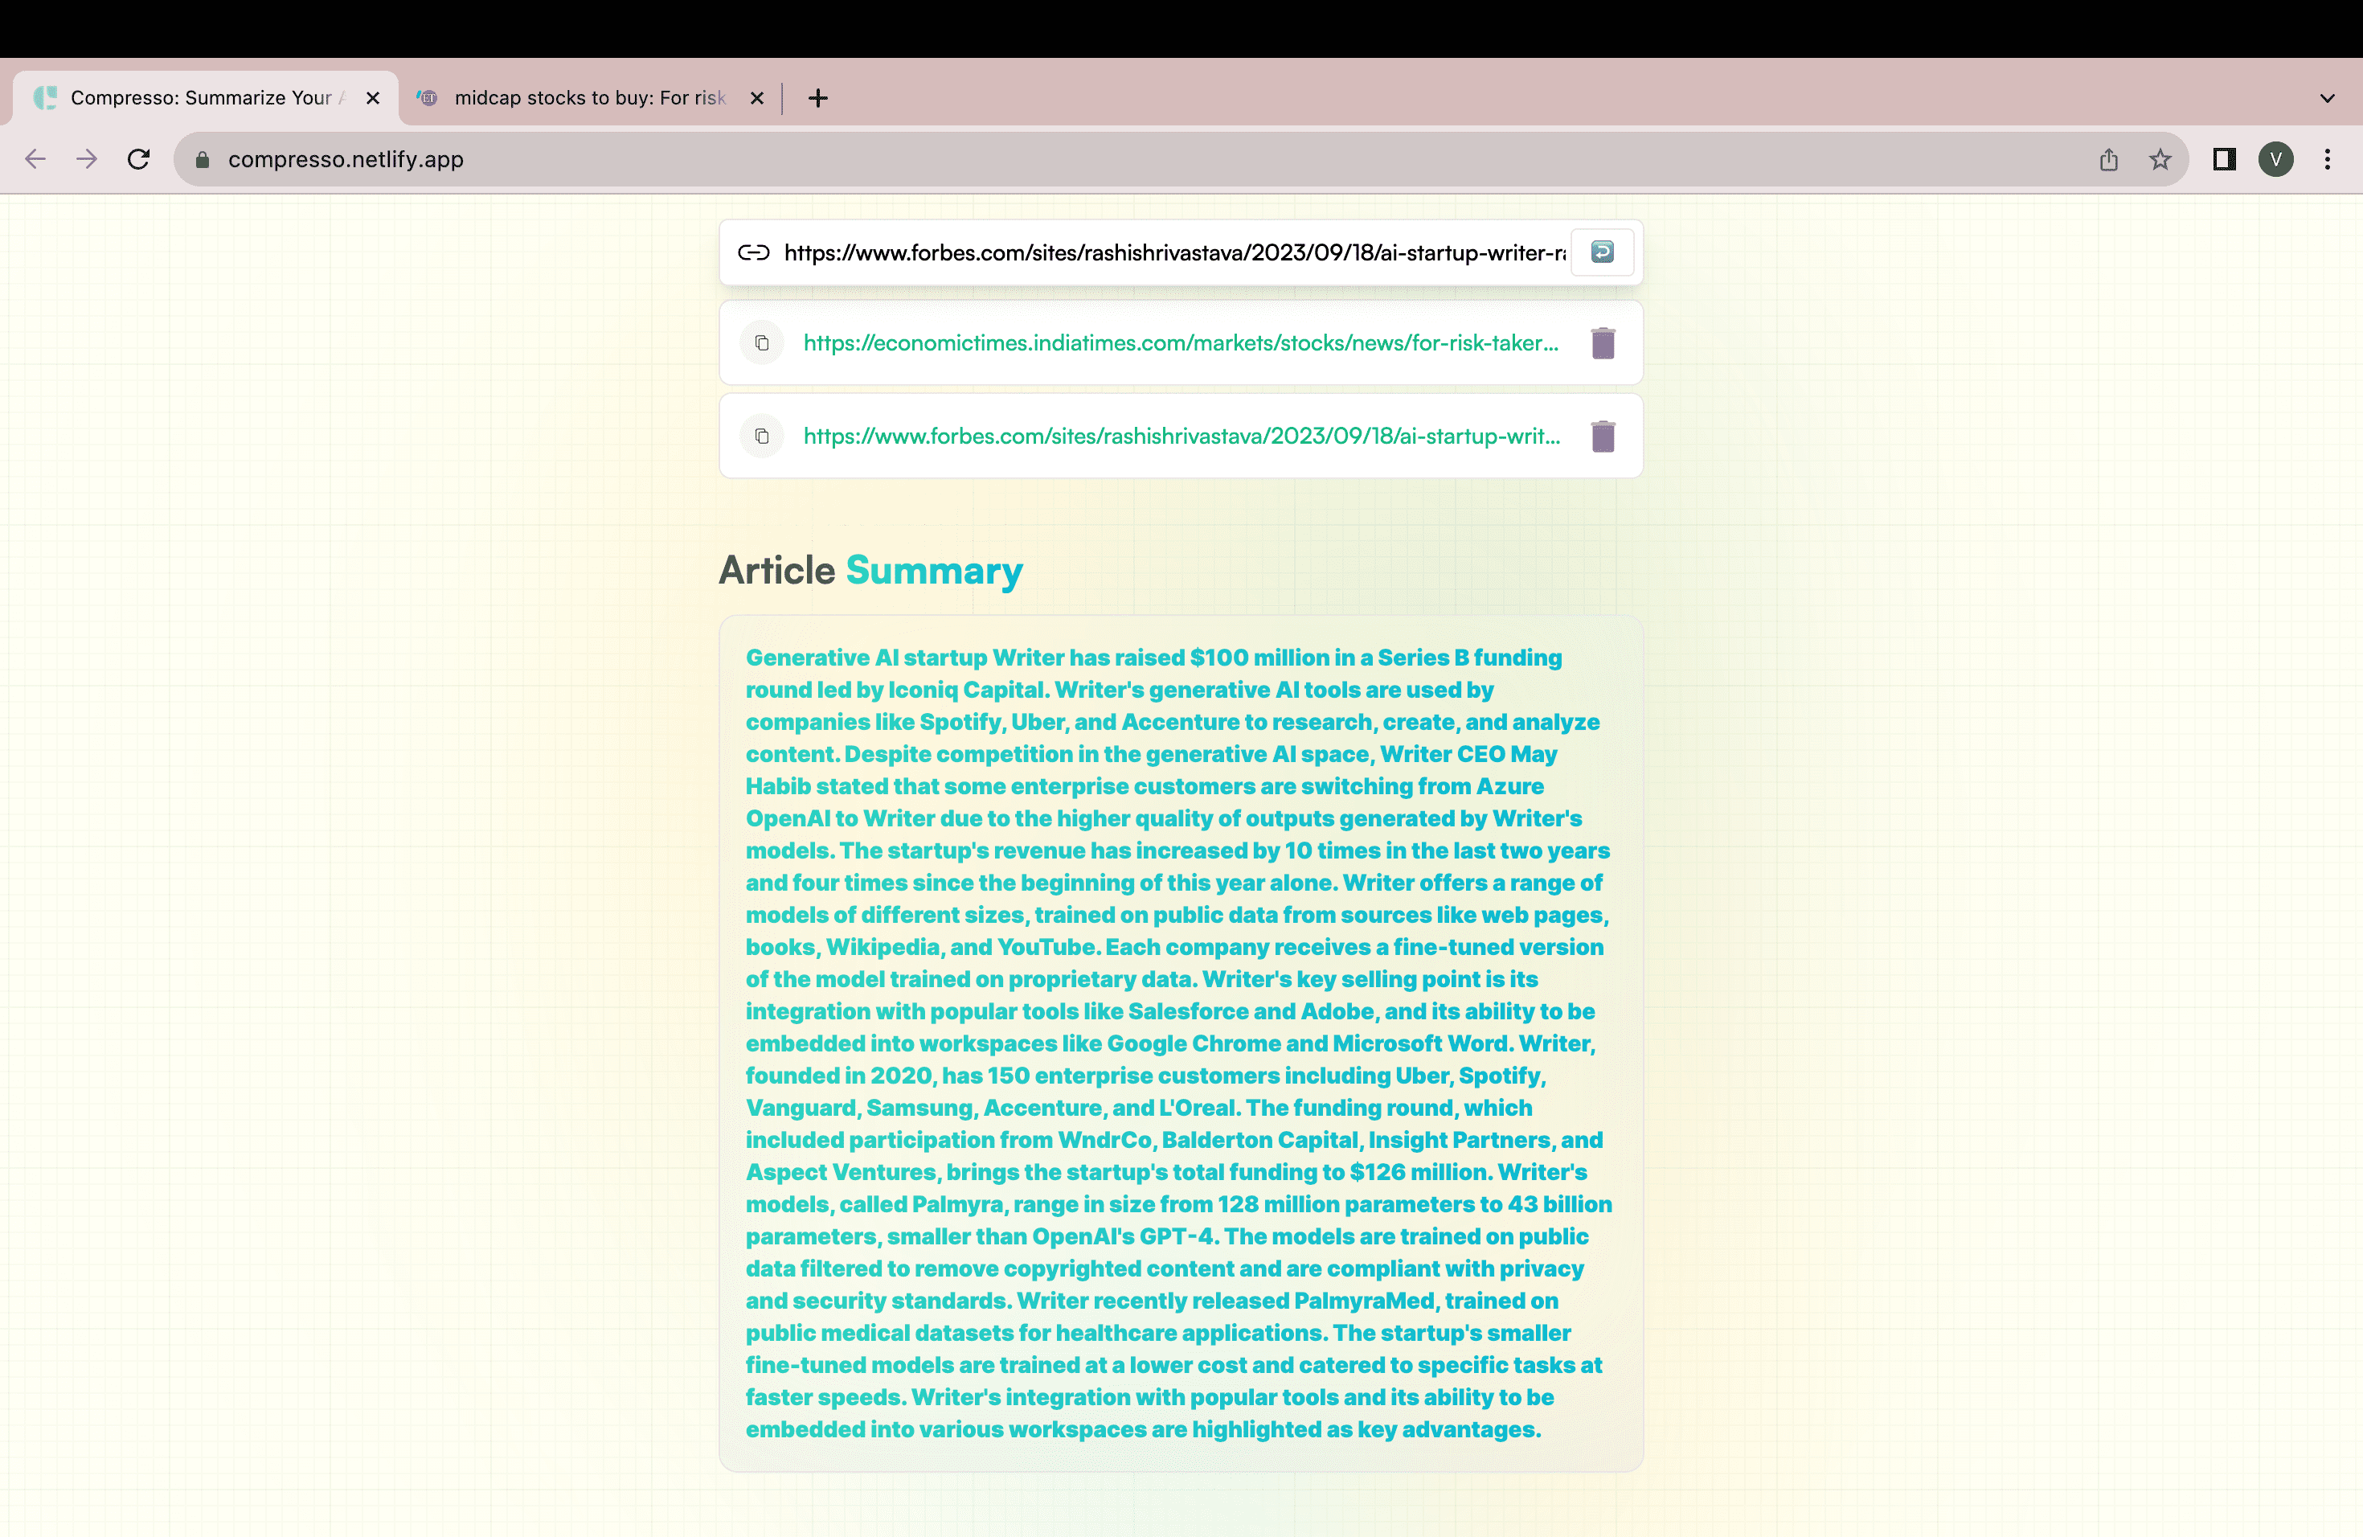The image size is (2363, 1537).
Task: Toggle the browser side panel icon
Action: [2224, 159]
